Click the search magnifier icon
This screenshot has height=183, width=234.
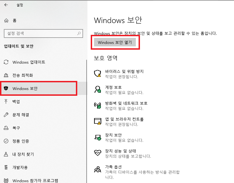coord(79,33)
